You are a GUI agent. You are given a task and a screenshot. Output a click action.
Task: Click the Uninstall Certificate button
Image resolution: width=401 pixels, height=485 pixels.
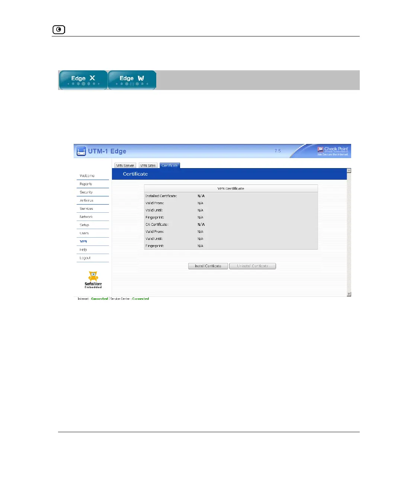click(253, 266)
